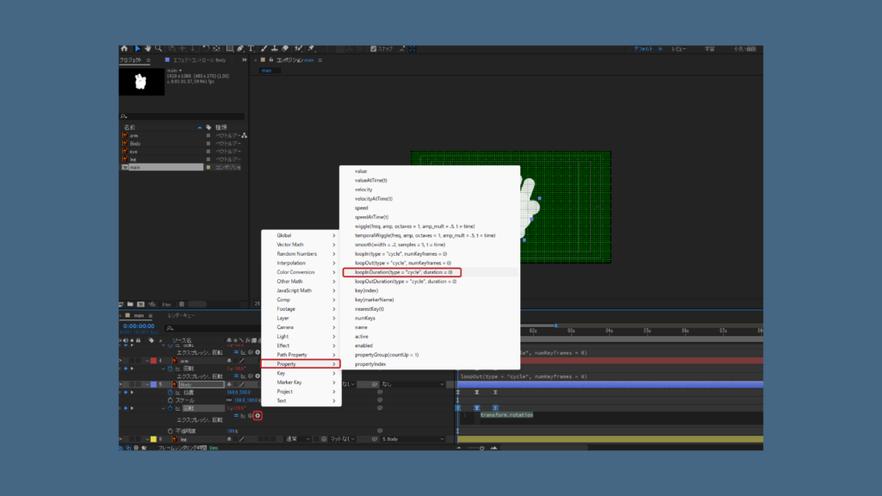The width and height of the screenshot is (882, 496).
Task: Open the expression language menu arrow on 回転
Action: coord(258,417)
